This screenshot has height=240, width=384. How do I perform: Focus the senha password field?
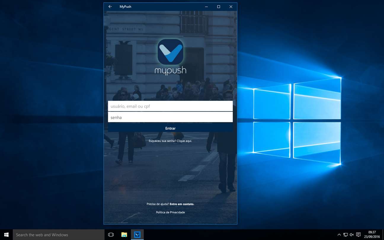pos(170,117)
